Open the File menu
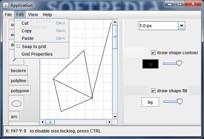 click(x=8, y=15)
